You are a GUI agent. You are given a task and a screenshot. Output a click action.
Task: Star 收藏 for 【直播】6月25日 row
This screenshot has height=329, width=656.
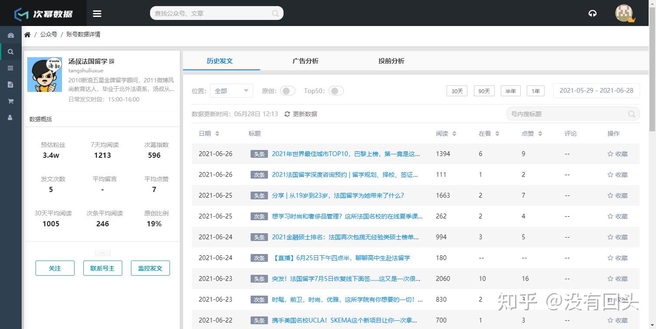coord(617,258)
